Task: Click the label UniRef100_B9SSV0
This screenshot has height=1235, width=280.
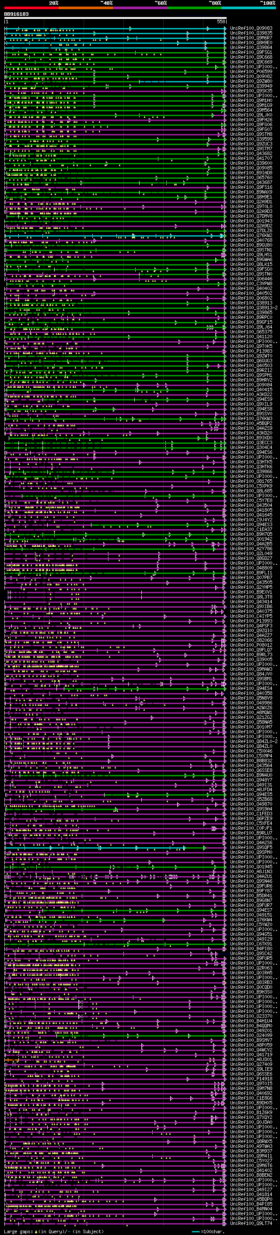Action: click(x=251, y=414)
